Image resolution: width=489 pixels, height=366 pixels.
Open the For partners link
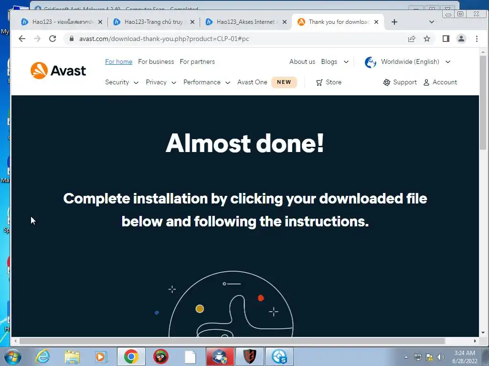[x=197, y=61]
